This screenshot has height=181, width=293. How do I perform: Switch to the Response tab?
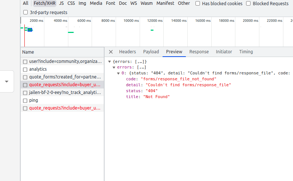(199, 52)
